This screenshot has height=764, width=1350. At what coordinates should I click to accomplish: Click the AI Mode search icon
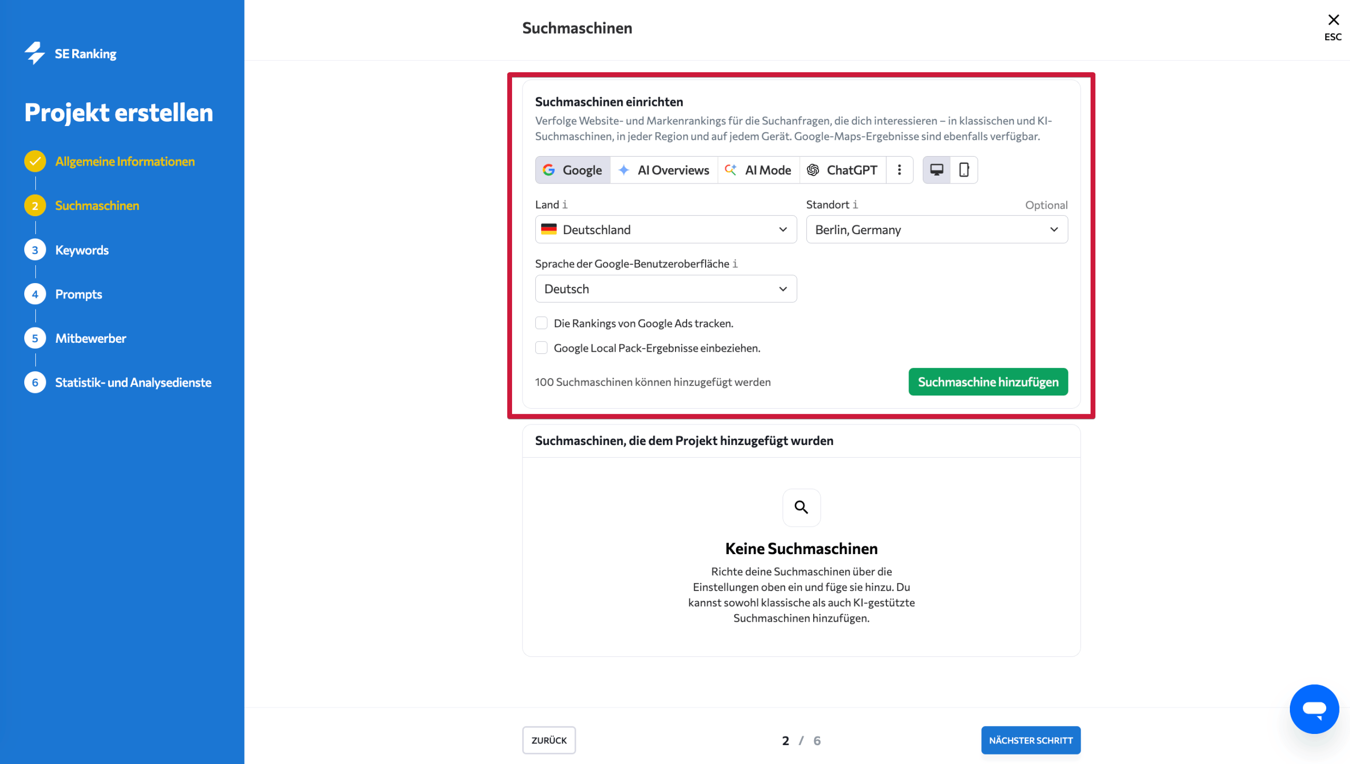click(730, 170)
